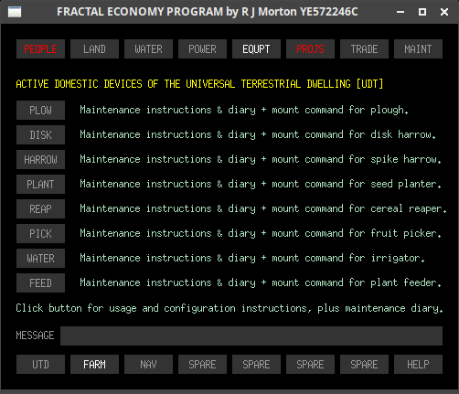The height and width of the screenshot is (394, 459).
Task: Open the POWER tab
Action: 202,48
